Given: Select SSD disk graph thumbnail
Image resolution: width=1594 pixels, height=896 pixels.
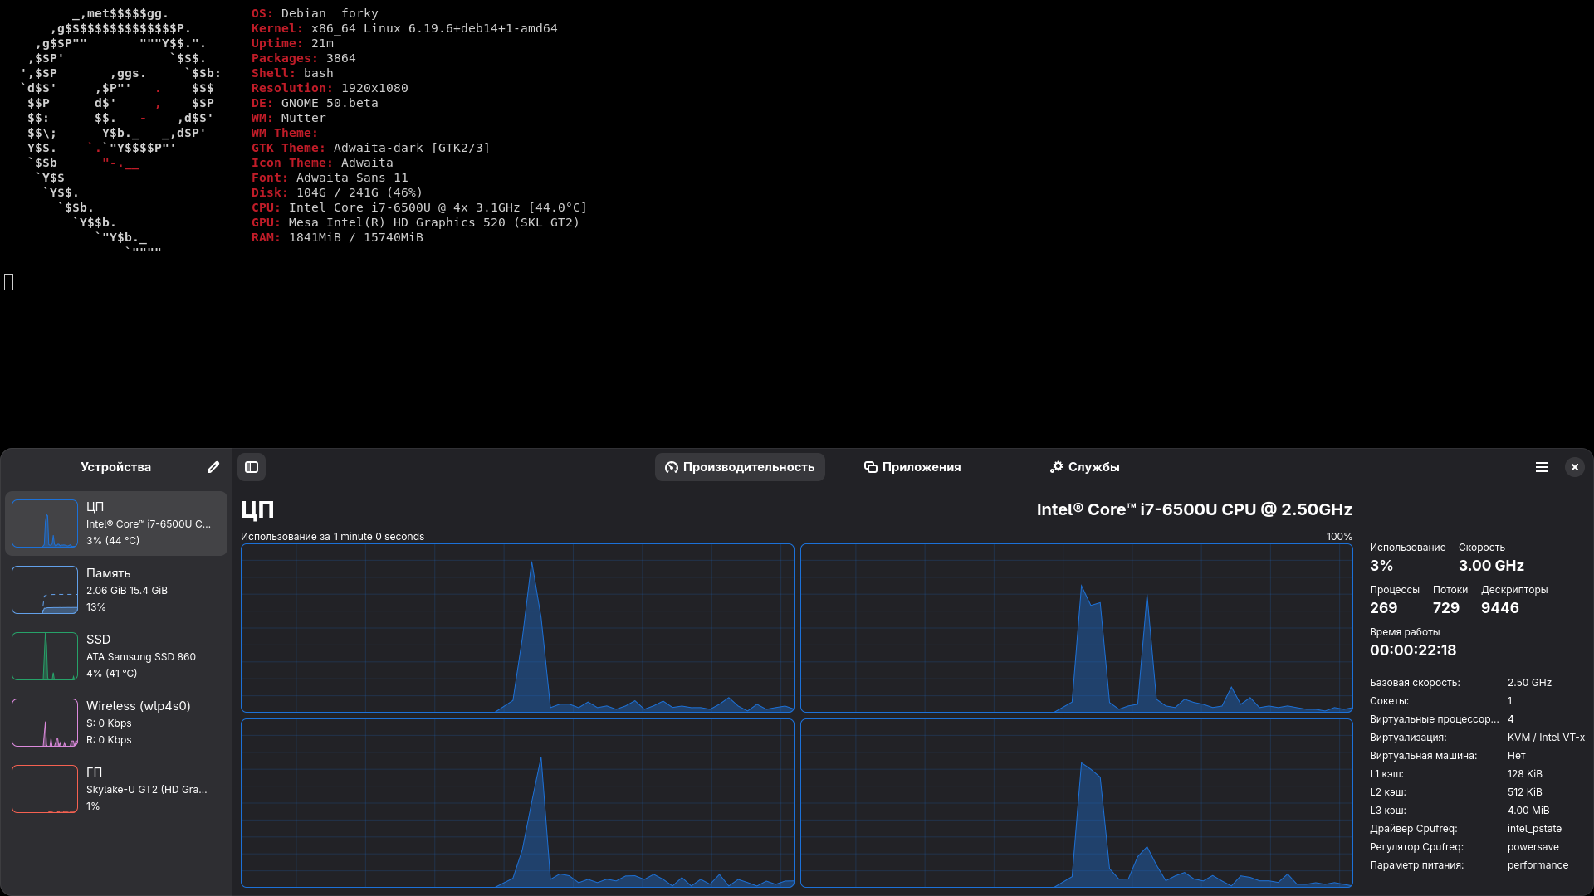Looking at the screenshot, I should 45,656.
